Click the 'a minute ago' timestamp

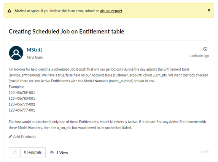(x=199, y=56)
